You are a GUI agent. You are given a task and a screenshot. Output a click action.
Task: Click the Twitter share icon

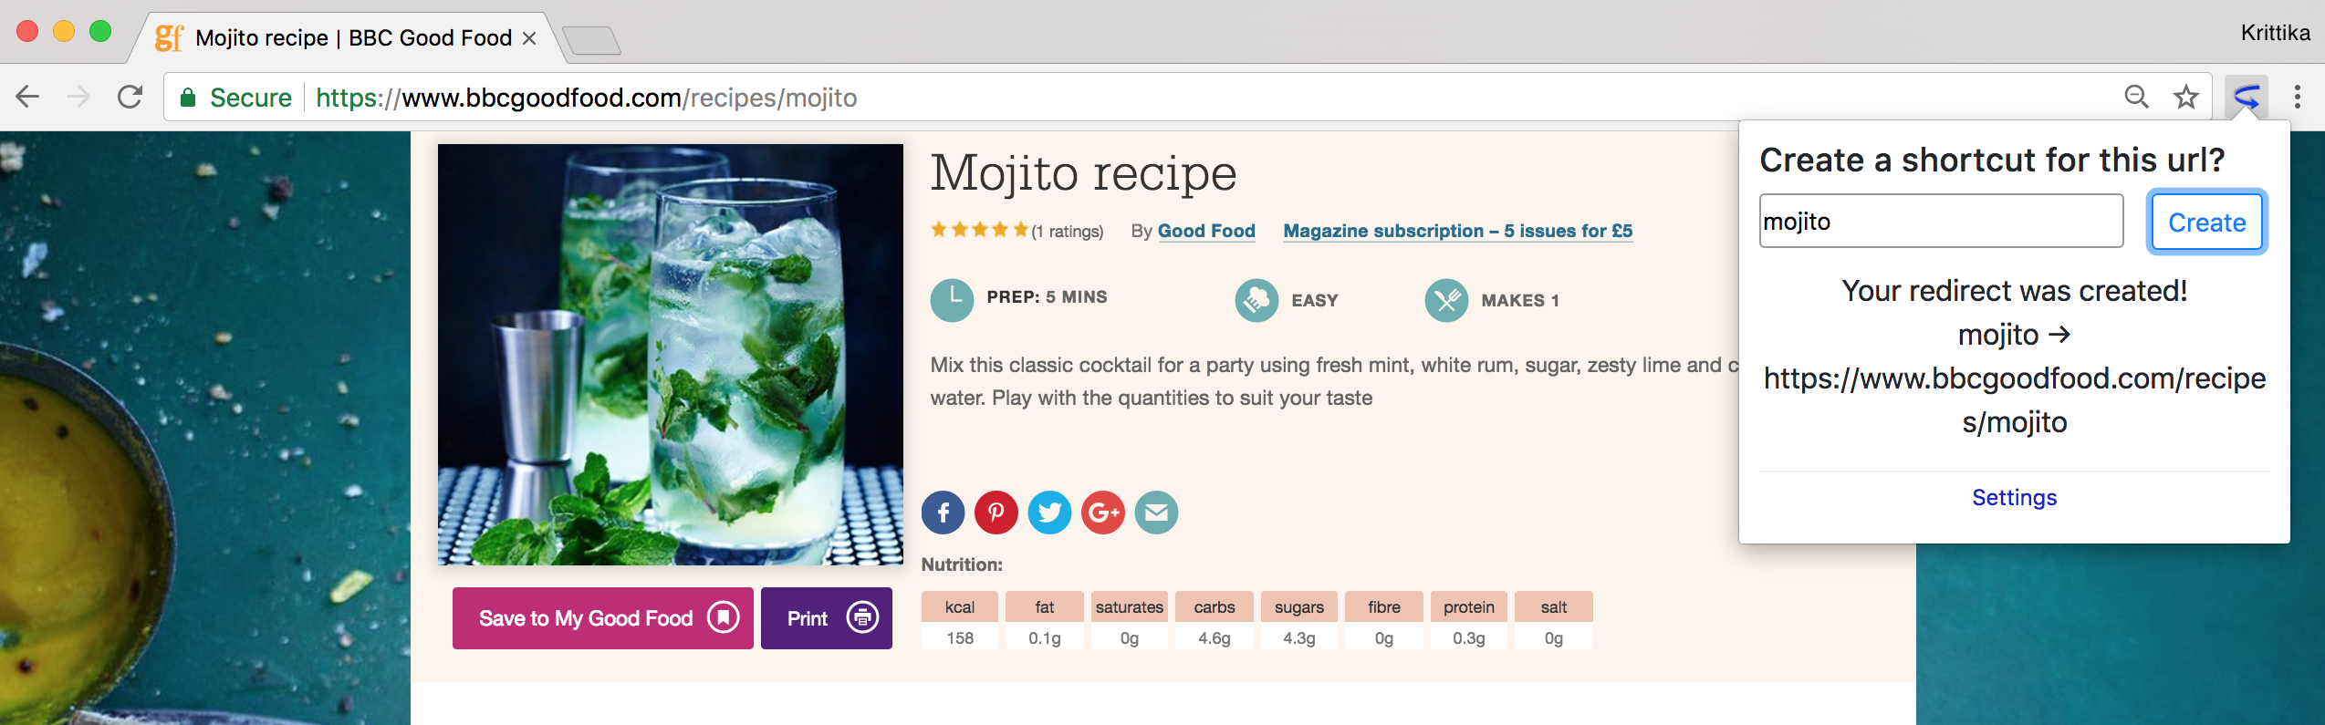(1049, 513)
